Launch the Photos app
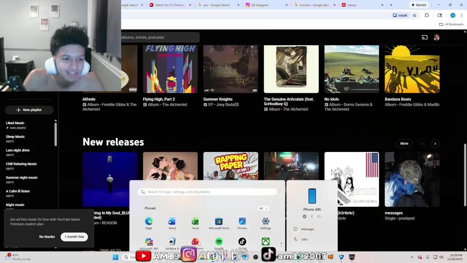This screenshot has width=467, height=263. click(242, 223)
